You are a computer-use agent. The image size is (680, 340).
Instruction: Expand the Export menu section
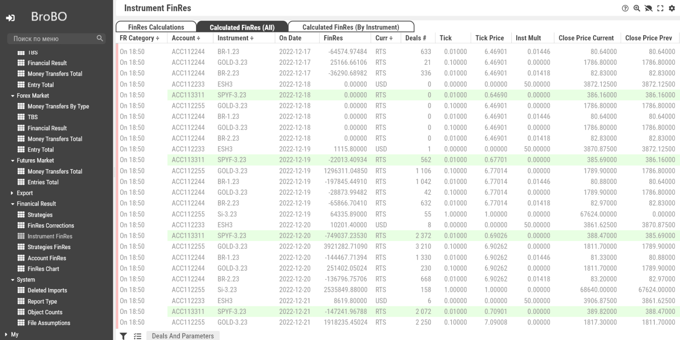(x=13, y=193)
